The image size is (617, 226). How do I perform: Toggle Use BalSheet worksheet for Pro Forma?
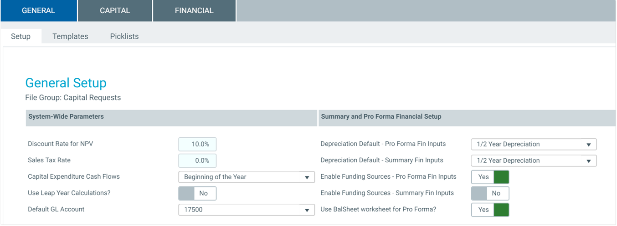point(490,210)
